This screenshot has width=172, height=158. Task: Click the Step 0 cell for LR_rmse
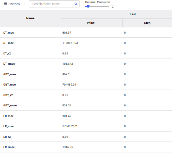pos(125,147)
